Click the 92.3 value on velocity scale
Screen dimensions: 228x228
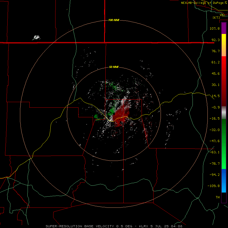[x=216, y=40]
